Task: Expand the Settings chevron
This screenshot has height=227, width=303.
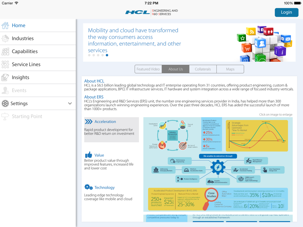Action: tap(70, 104)
